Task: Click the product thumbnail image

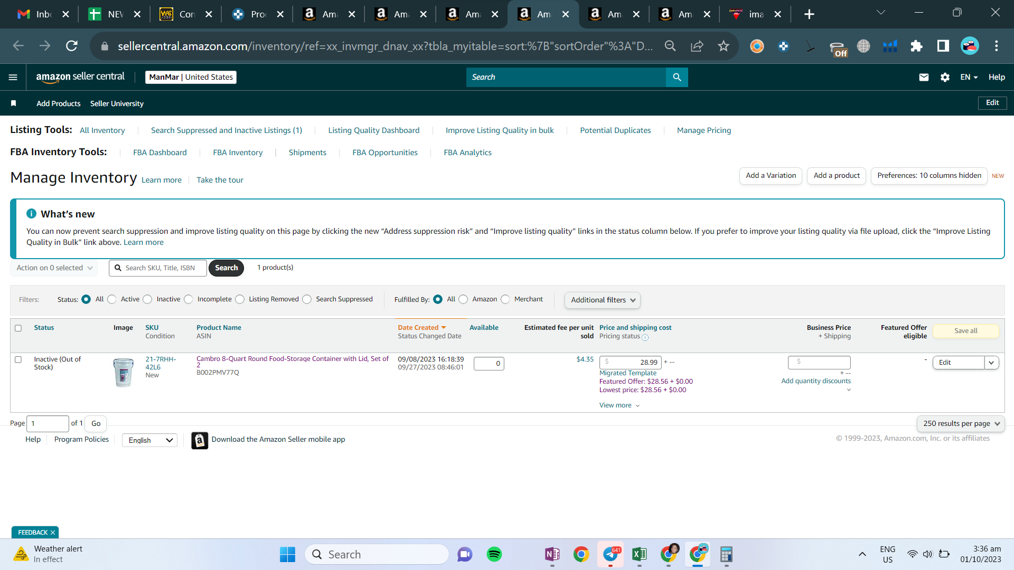Action: (x=124, y=372)
